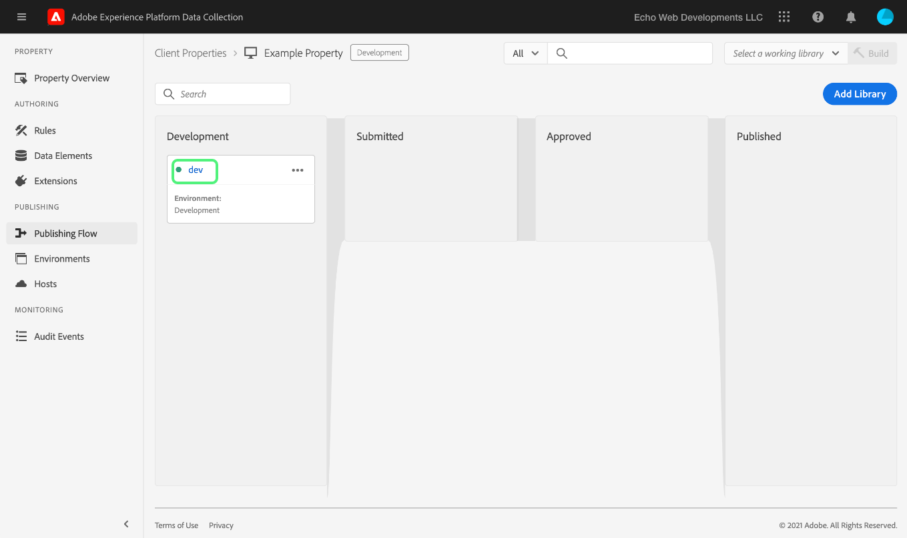Click the Development badge next to property name
This screenshot has width=907, height=538.
pyautogui.click(x=380, y=53)
